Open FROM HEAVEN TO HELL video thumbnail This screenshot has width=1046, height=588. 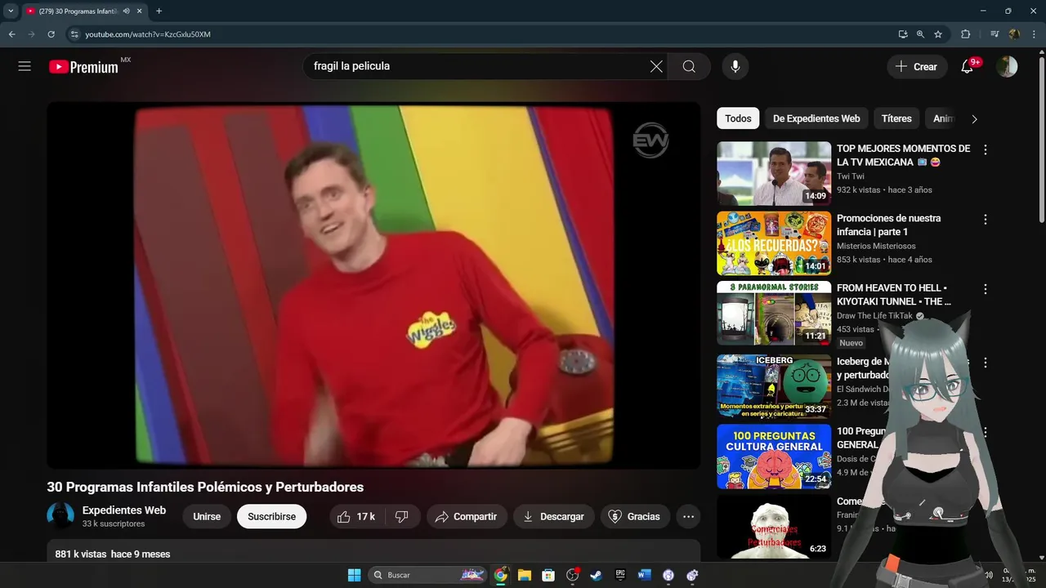[774, 313]
